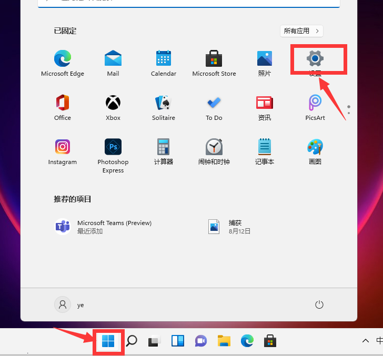Launch the 画图 Paint app
This screenshot has width=383, height=356.
315,151
